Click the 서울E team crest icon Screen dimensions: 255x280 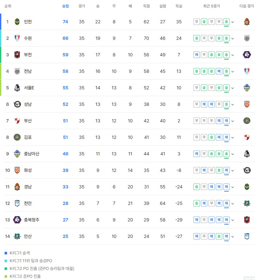tap(17, 88)
